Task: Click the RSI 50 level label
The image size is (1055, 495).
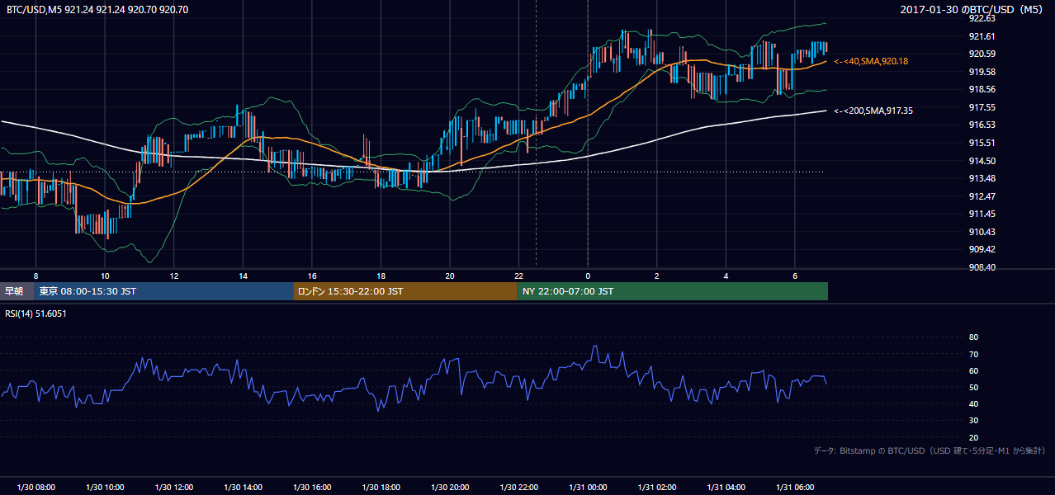Action: (x=973, y=387)
